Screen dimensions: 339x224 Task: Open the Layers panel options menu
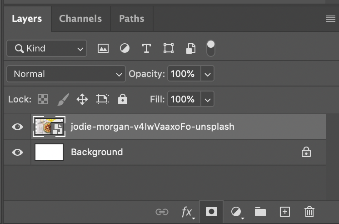tap(330, 19)
